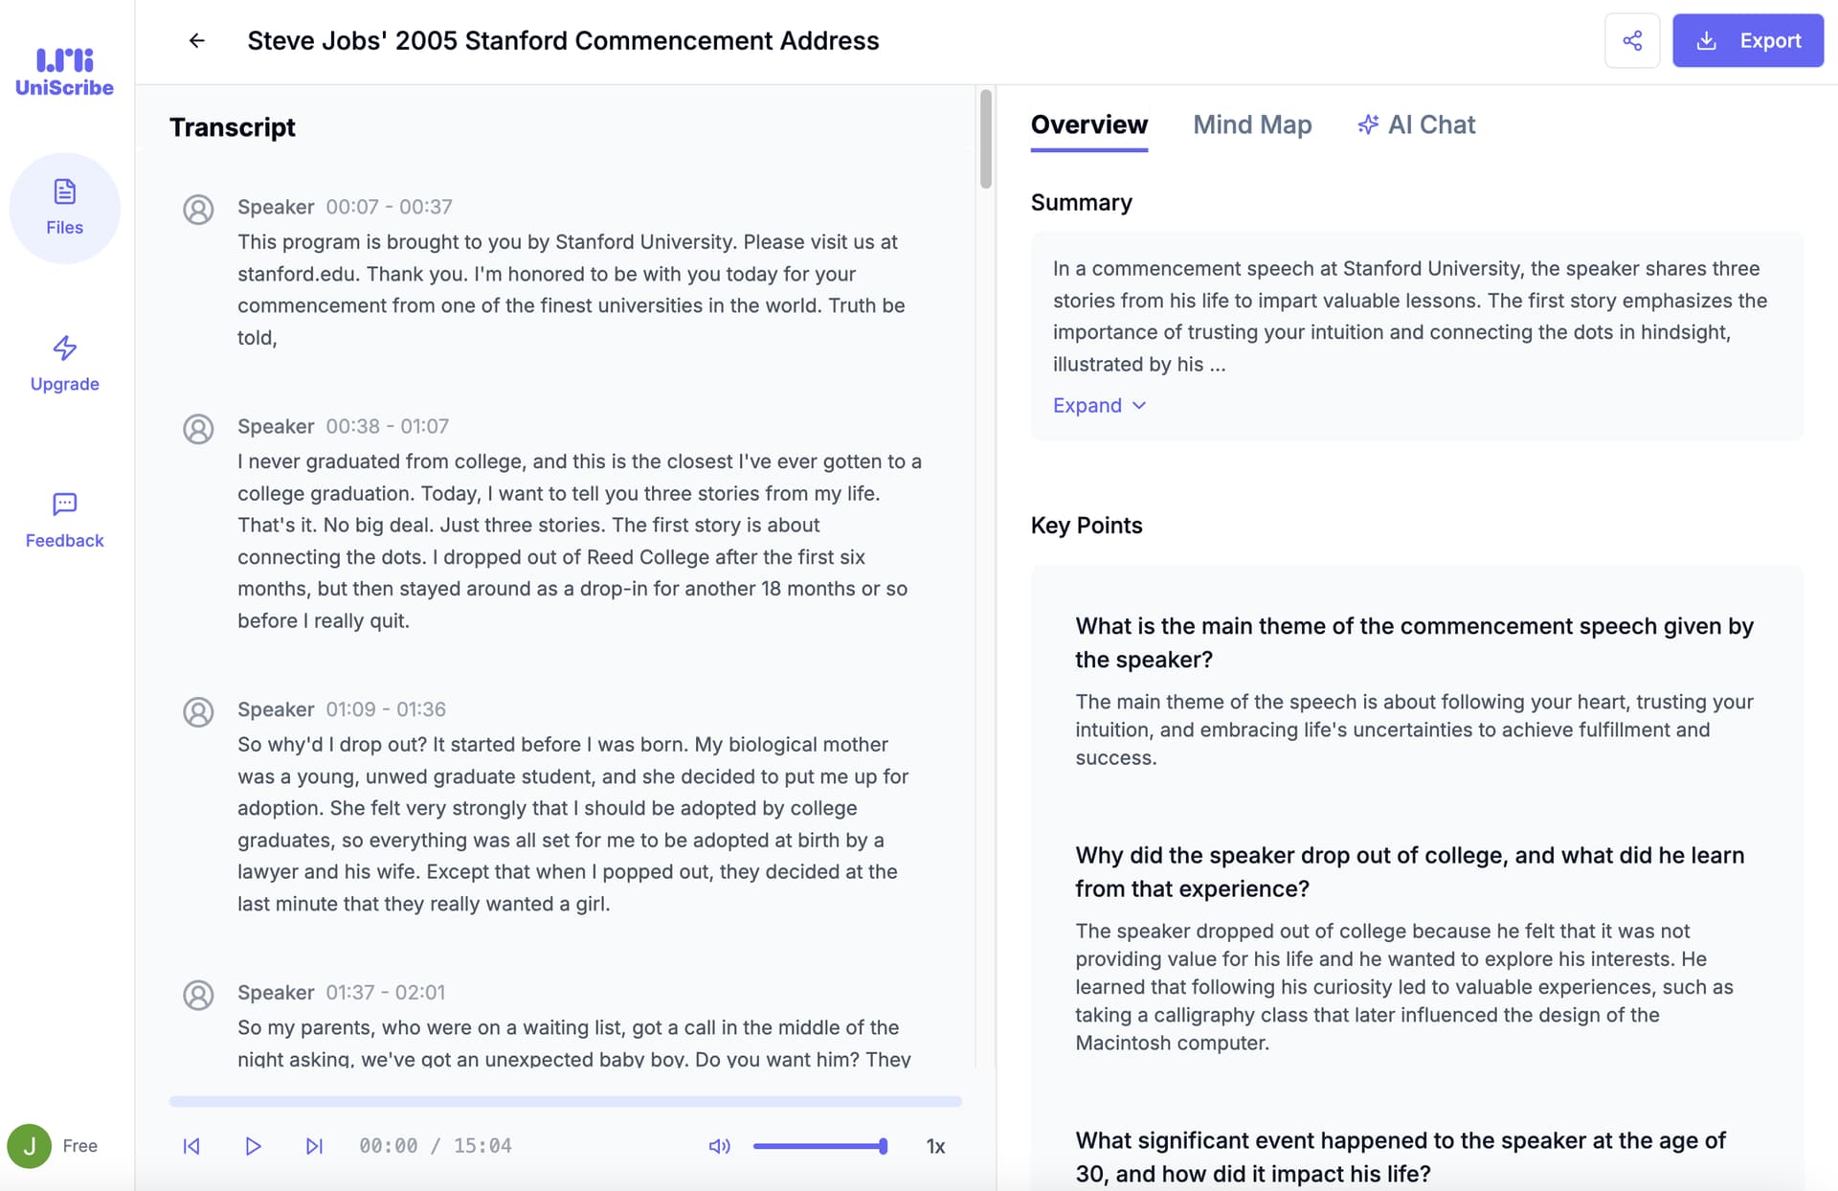The height and width of the screenshot is (1191, 1838).
Task: Toggle the Overview tab active state
Action: click(x=1089, y=124)
